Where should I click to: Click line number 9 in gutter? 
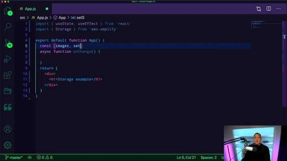tap(26, 68)
